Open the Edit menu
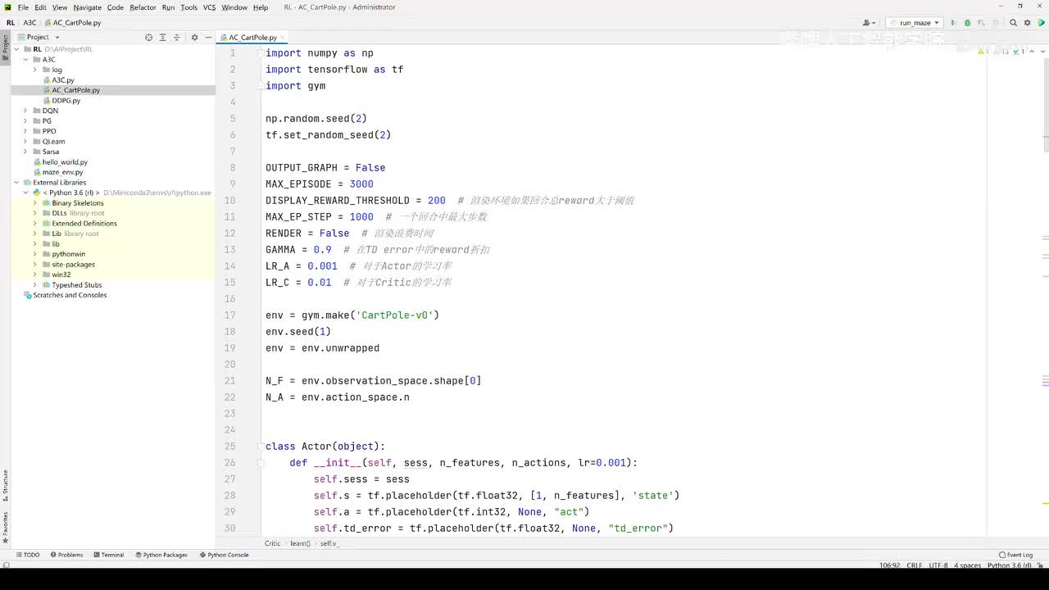This screenshot has height=590, width=1049. [40, 7]
